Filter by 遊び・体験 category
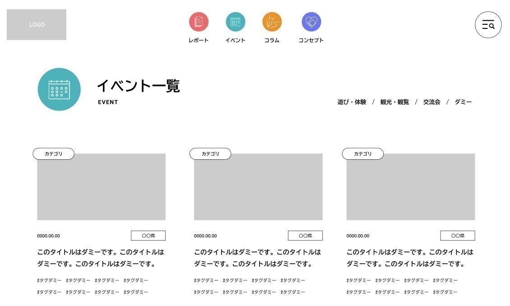 click(x=352, y=102)
